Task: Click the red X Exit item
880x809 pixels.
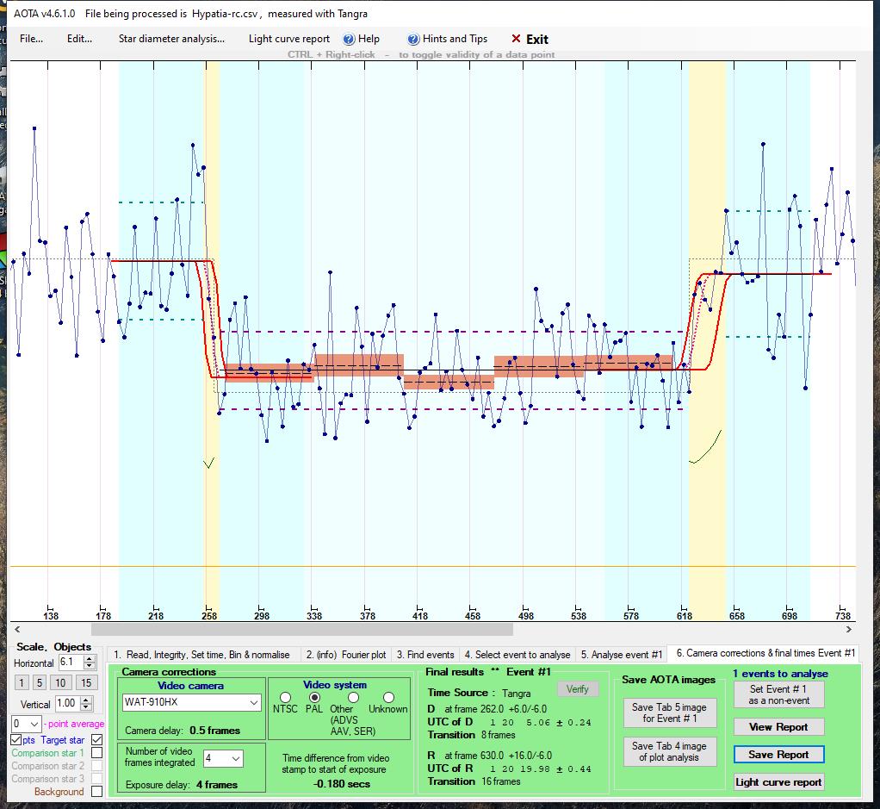Action: coord(530,39)
